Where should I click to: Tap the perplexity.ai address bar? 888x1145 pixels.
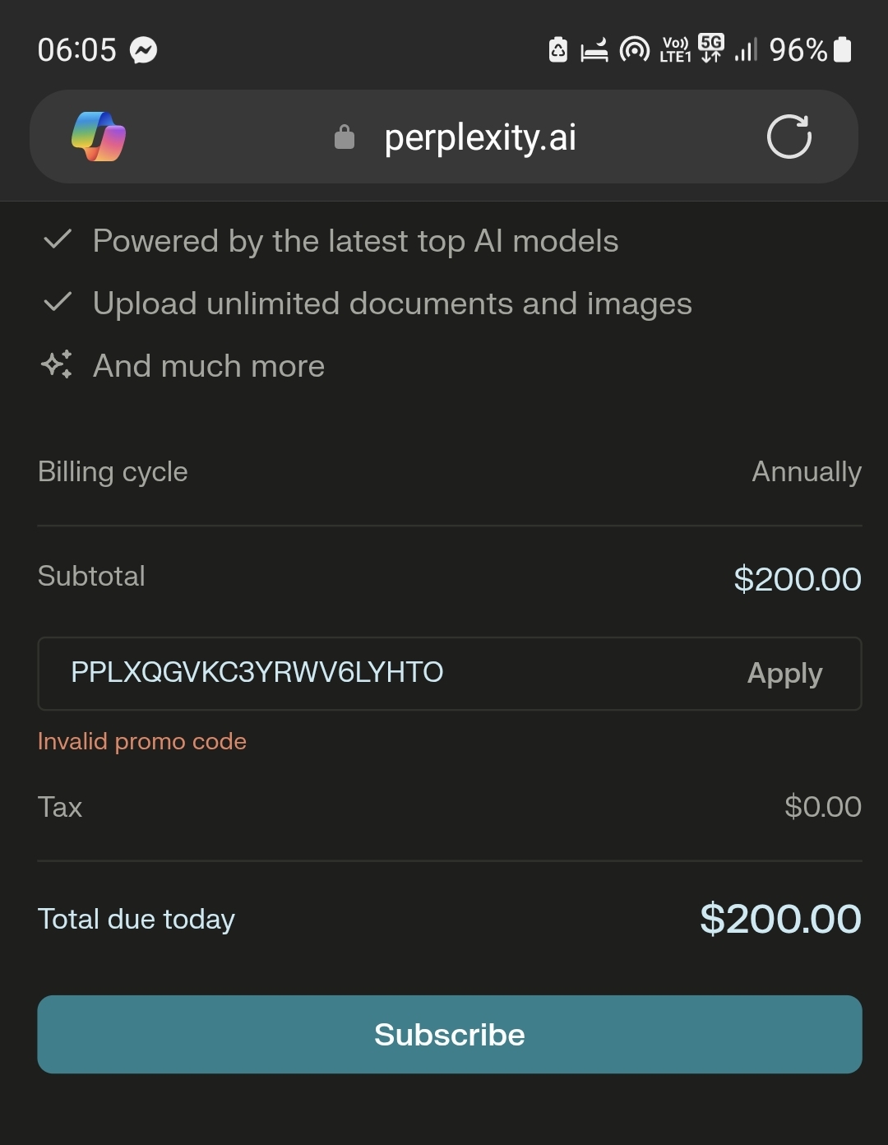[480, 137]
